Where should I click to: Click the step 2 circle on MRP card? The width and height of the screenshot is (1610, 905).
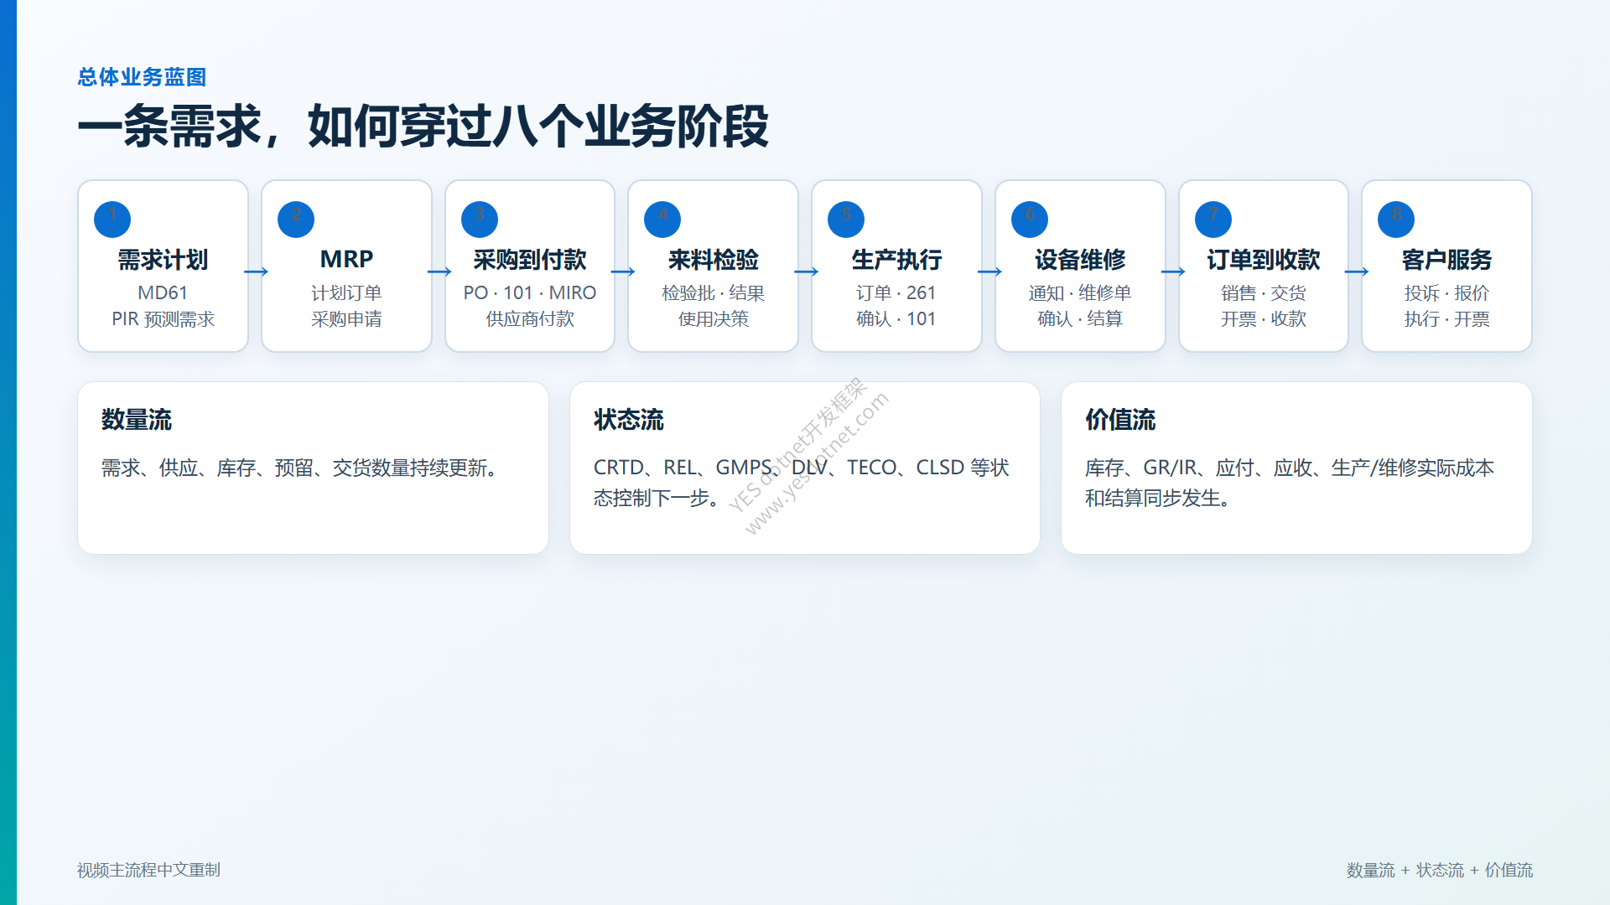tap(296, 220)
